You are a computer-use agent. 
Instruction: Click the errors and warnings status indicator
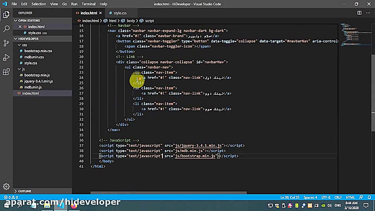coord(11,197)
